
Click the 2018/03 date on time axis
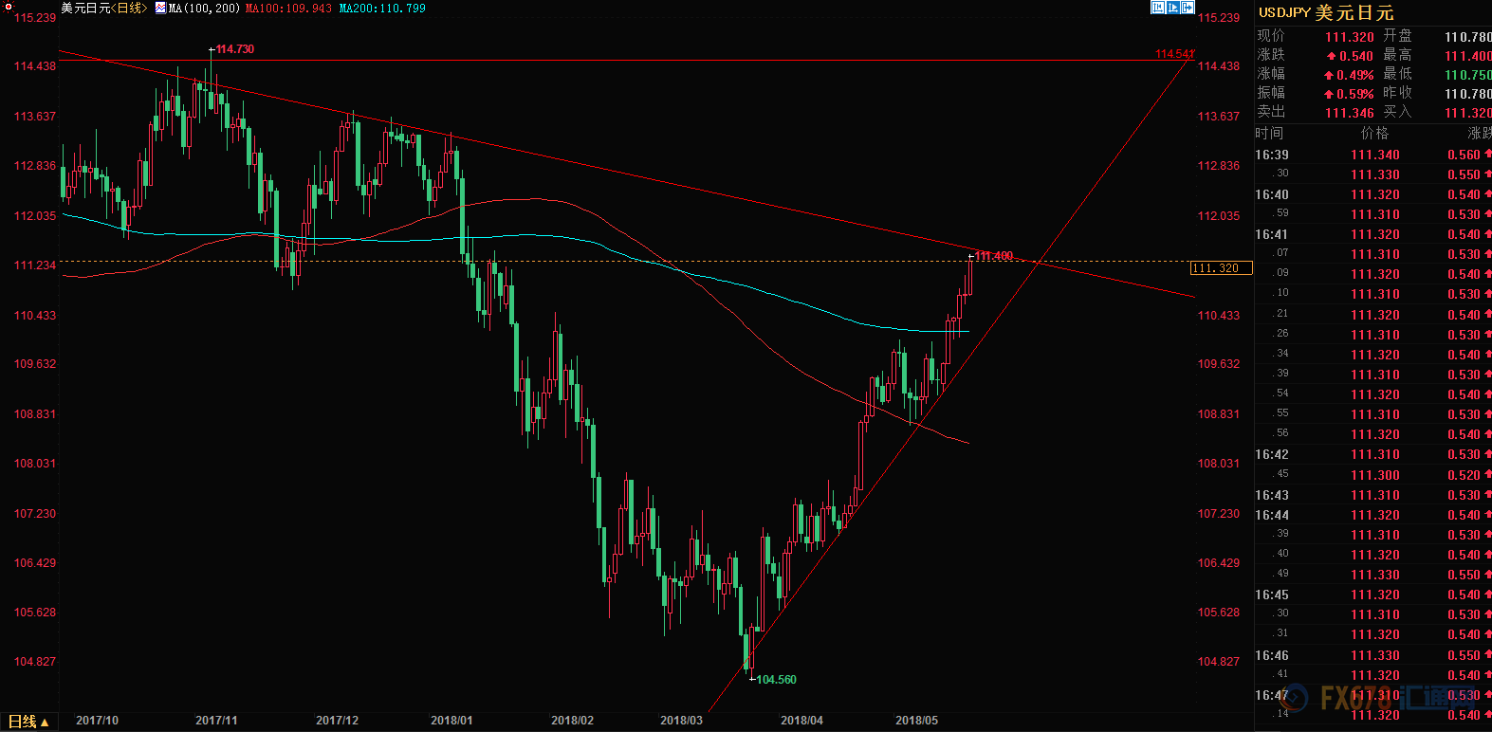681,721
